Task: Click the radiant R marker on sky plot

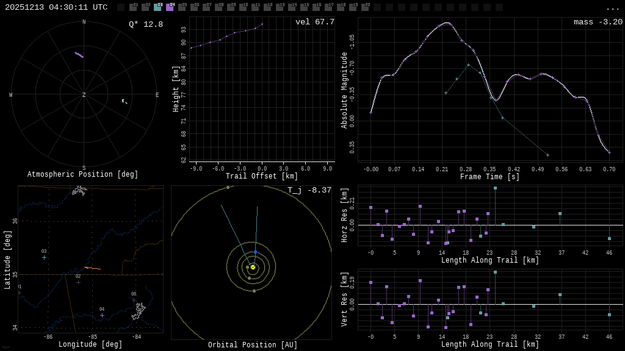Action: 124,102
